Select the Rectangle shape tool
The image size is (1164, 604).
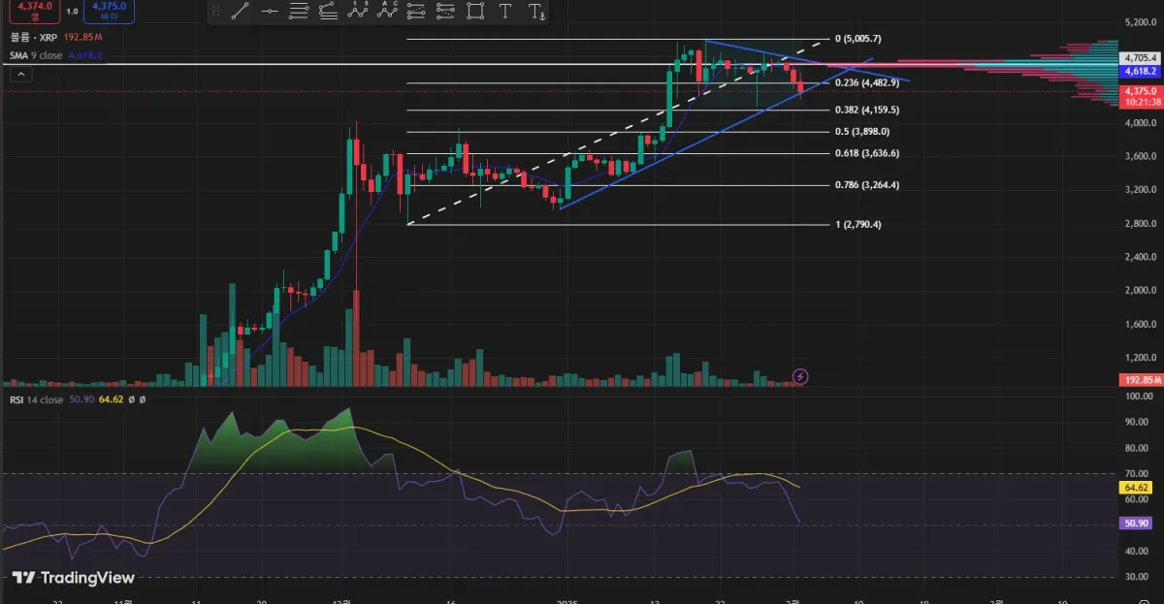click(x=475, y=12)
